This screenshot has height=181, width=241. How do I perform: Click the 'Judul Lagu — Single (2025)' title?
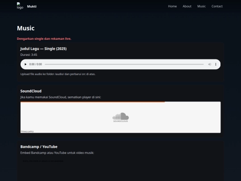pyautogui.click(x=43, y=49)
